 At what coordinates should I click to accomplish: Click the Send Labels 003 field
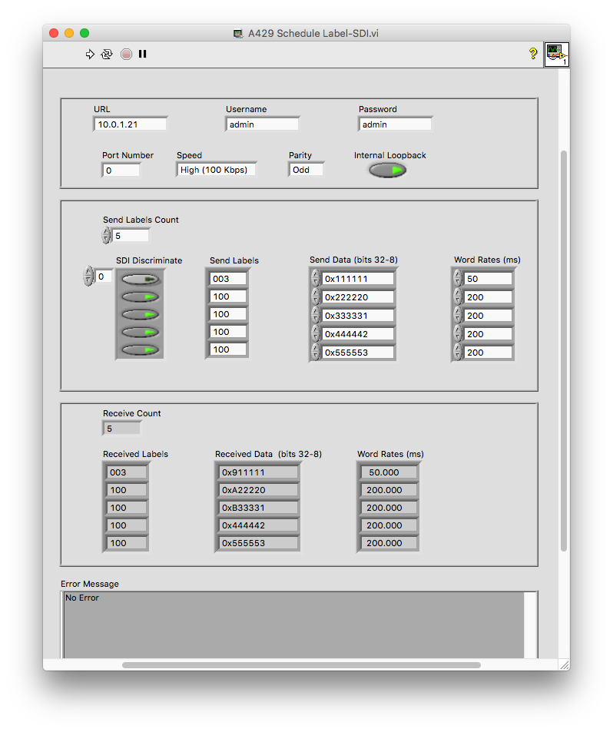[228, 279]
